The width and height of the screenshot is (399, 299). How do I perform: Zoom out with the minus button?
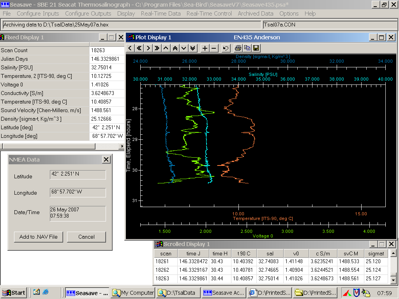[214, 48]
